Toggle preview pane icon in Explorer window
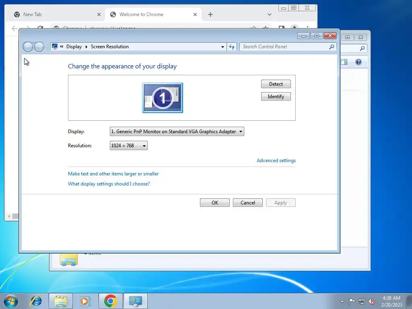The image size is (412, 309). [x=344, y=62]
